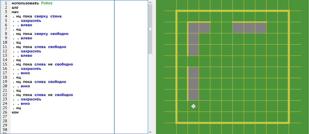Click 'кц' on line 25
The width and height of the screenshot is (309, 134).
pos(18,108)
